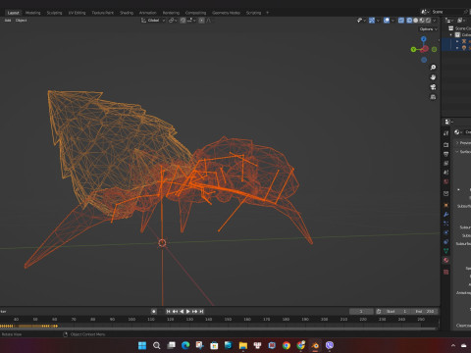The width and height of the screenshot is (471, 353).
Task: Open the Modifiers tab wrench icon
Action: 446,215
